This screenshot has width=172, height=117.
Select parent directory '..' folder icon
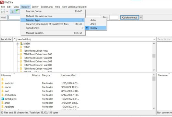pyautogui.click(x=3, y=79)
